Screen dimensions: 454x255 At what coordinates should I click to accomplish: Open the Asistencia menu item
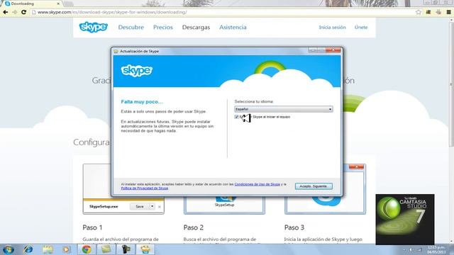point(233,27)
